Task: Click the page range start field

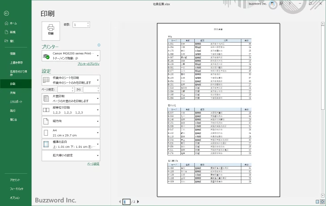Action: point(64,90)
